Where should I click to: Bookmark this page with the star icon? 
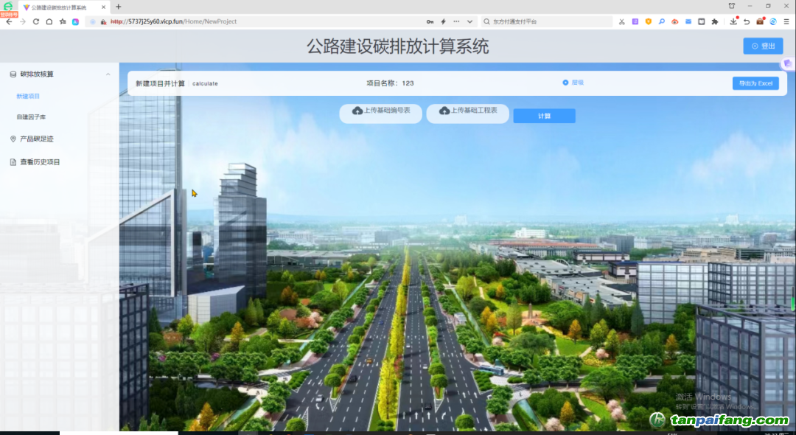coord(63,21)
